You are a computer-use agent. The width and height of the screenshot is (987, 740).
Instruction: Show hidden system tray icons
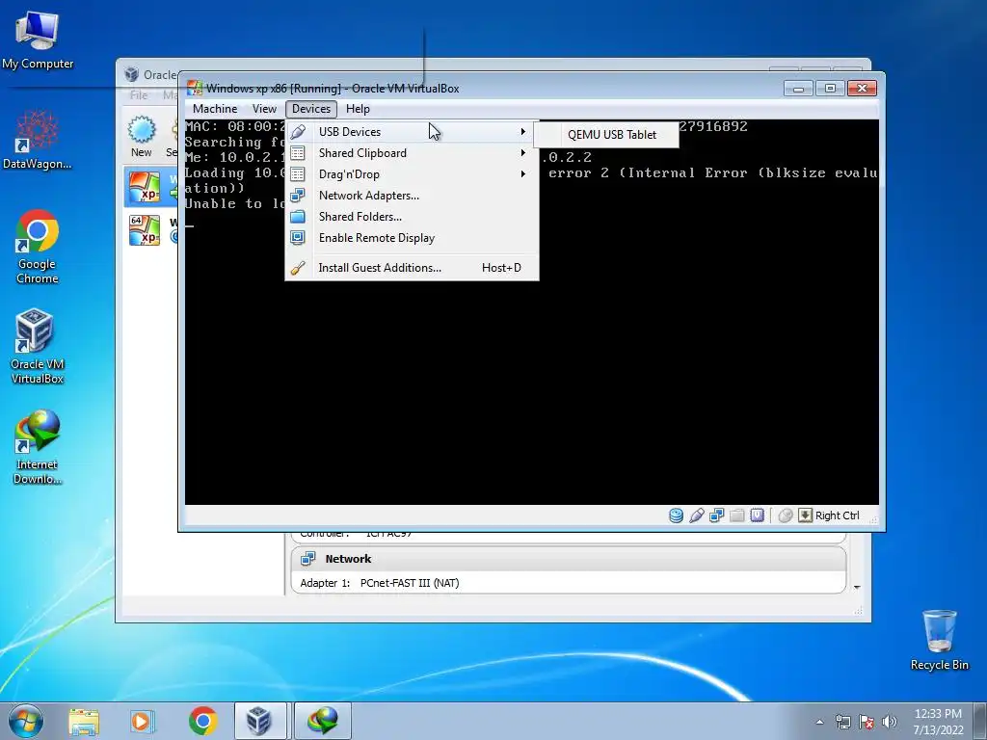click(819, 722)
